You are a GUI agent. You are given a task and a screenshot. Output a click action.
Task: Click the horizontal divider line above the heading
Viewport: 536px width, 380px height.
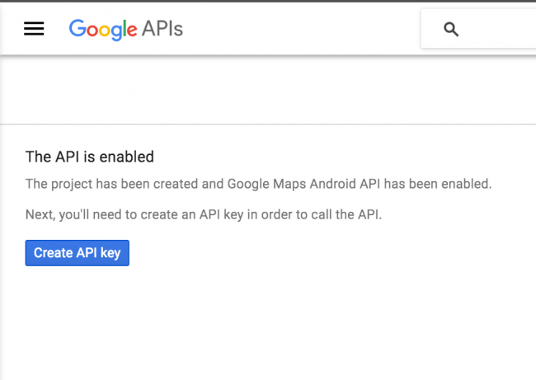268,124
